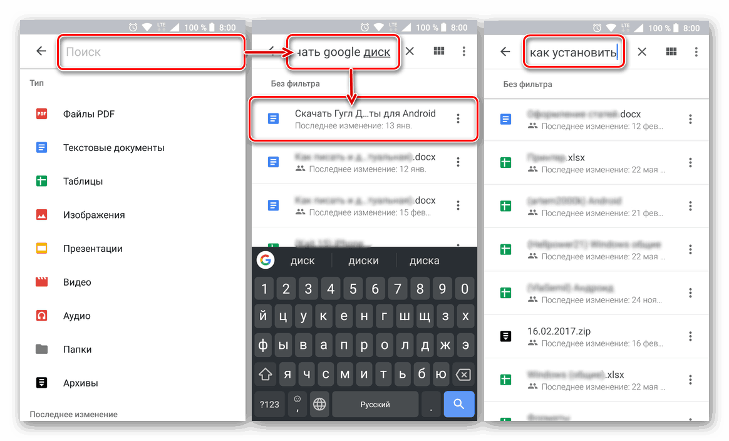Screen dimensions: 729x441
Task: Filter by Таблицы type
Action: [133, 181]
